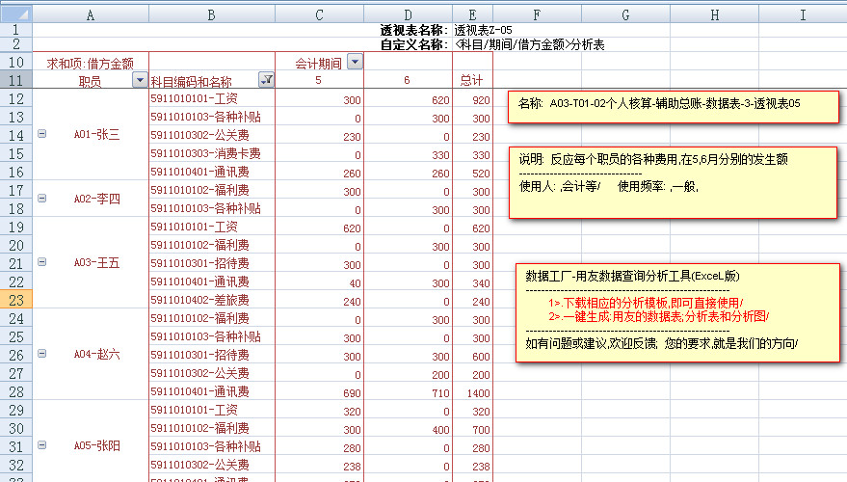847x482 pixels.
Task: Open the 科目编码和名称 filter dropdown
Action: pyautogui.click(x=266, y=81)
